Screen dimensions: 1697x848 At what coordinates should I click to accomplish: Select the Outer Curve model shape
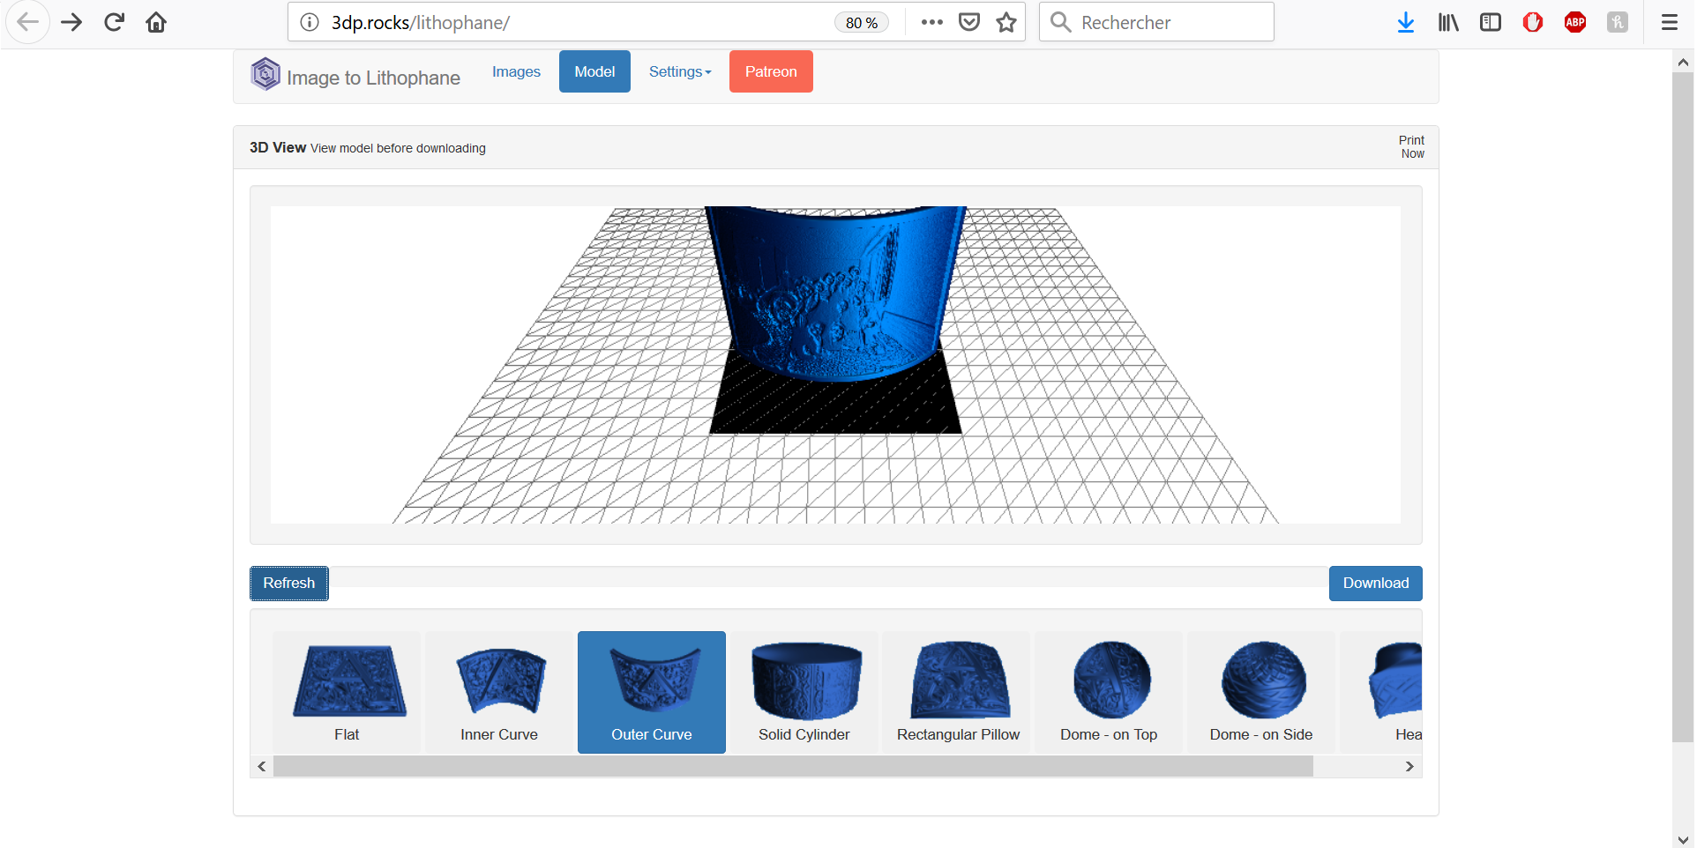click(x=652, y=692)
